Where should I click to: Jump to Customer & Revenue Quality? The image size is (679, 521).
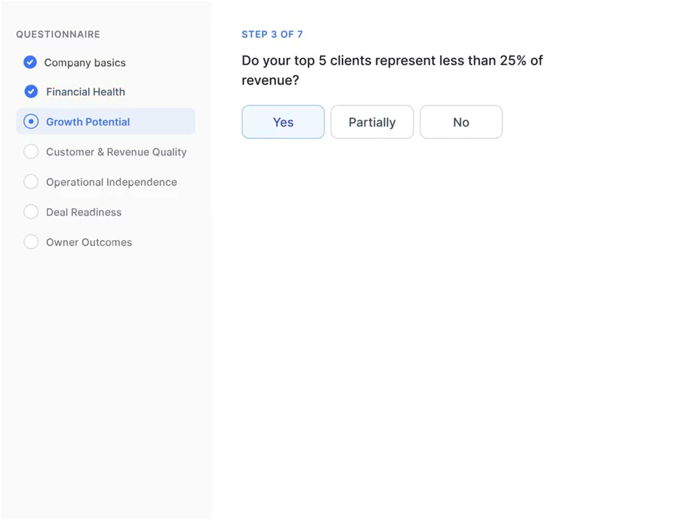pos(116,152)
